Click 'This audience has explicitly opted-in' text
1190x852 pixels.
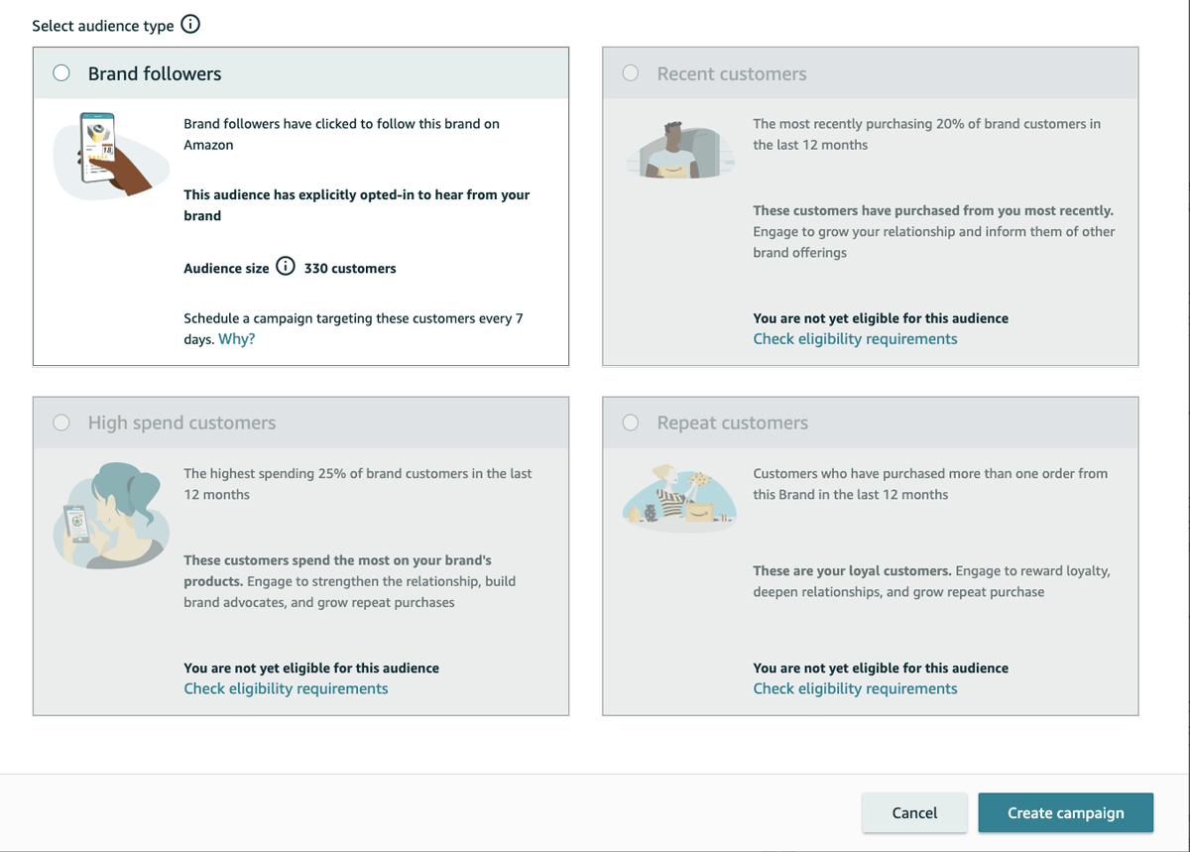pos(357,205)
